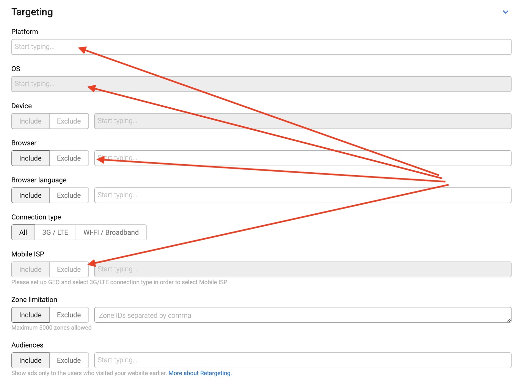517x388 pixels.
Task: Choose WI-FI / Broadband connection type
Action: click(x=111, y=232)
